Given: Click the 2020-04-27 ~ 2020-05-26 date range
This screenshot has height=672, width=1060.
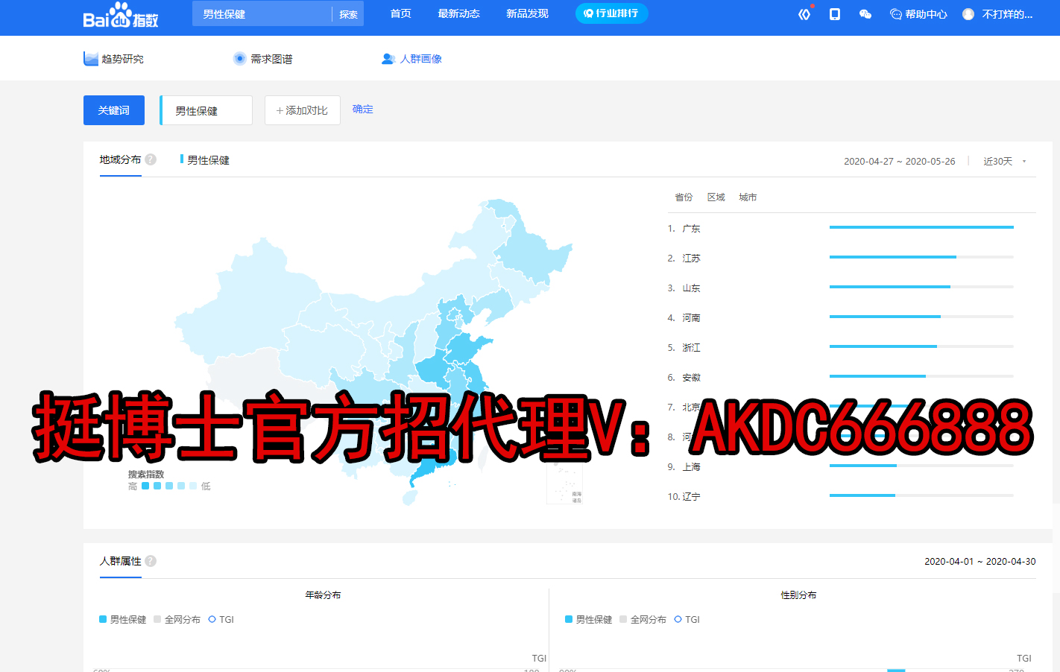Looking at the screenshot, I should click(899, 161).
